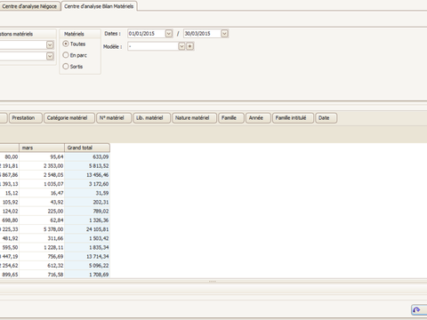Screen dimensions: 427x320
Task: Click the mars column header
Action: (42, 148)
